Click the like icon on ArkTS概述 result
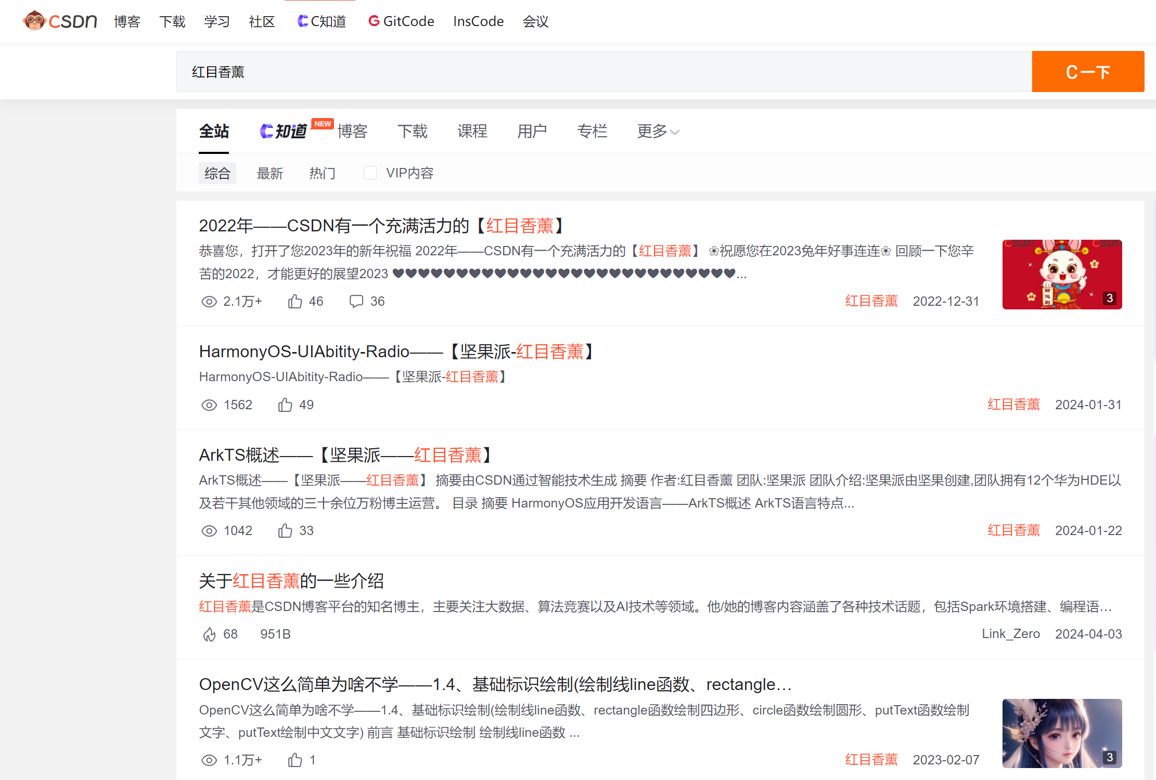The image size is (1156, 780). 285,531
